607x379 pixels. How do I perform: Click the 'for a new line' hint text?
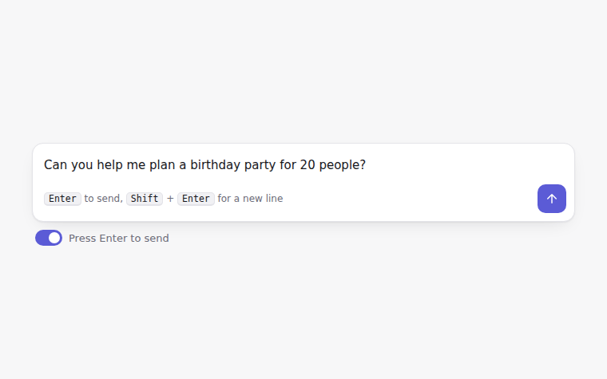point(250,199)
